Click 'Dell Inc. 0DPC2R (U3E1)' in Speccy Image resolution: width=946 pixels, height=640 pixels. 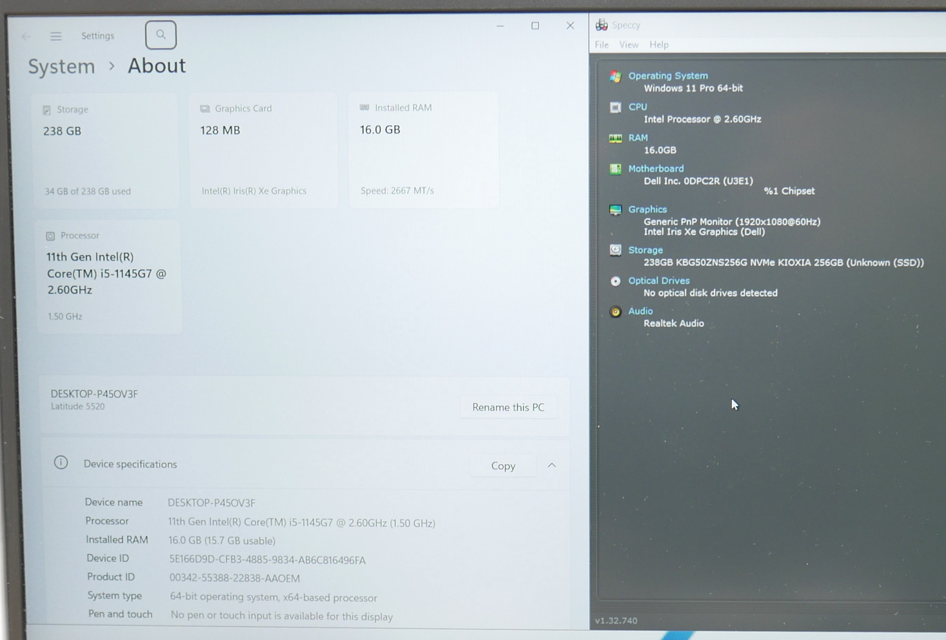(698, 181)
